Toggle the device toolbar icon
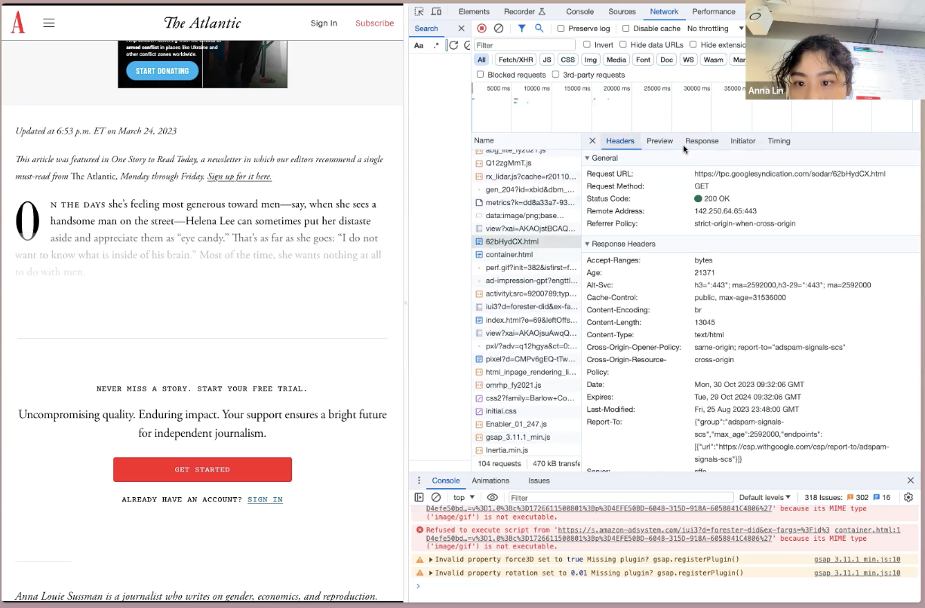The image size is (925, 608). pos(437,12)
